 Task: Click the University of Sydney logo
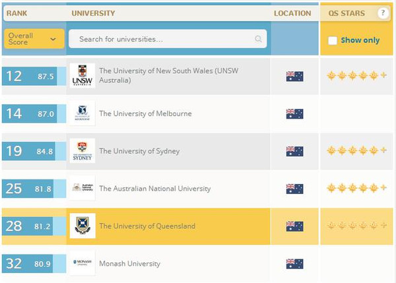[x=82, y=151]
